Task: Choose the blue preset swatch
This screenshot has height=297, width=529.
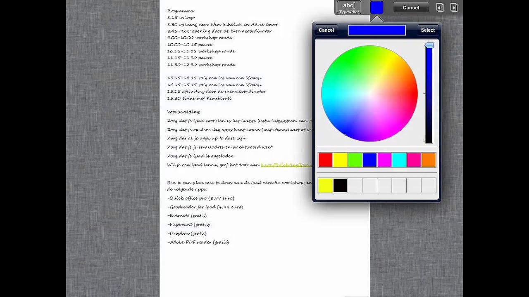Action: (x=369, y=160)
